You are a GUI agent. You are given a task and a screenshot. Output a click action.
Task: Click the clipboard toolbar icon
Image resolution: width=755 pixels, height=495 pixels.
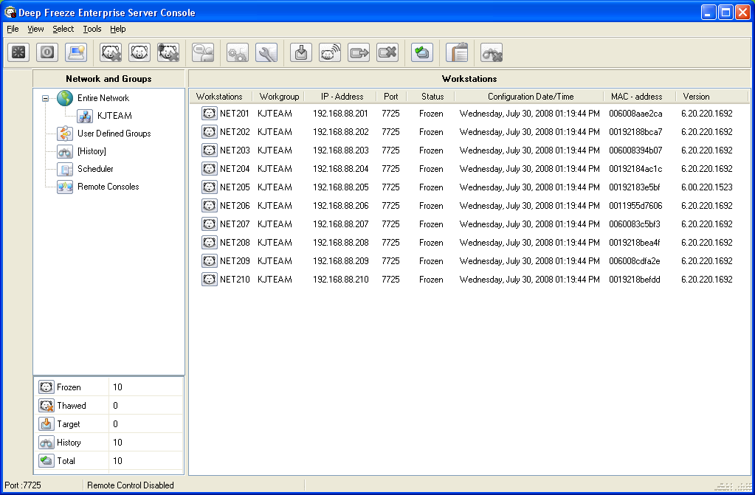tap(458, 52)
